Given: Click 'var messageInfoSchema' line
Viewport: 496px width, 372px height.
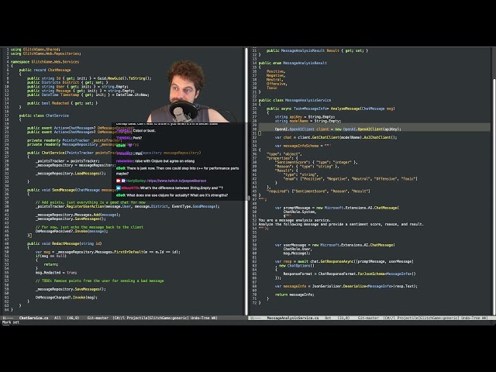Looking at the screenshot, I should [x=303, y=146].
